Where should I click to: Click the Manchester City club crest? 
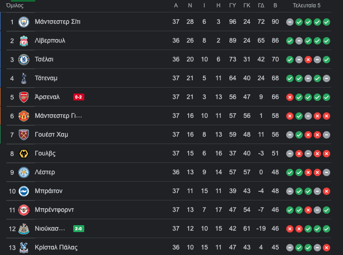point(24,22)
